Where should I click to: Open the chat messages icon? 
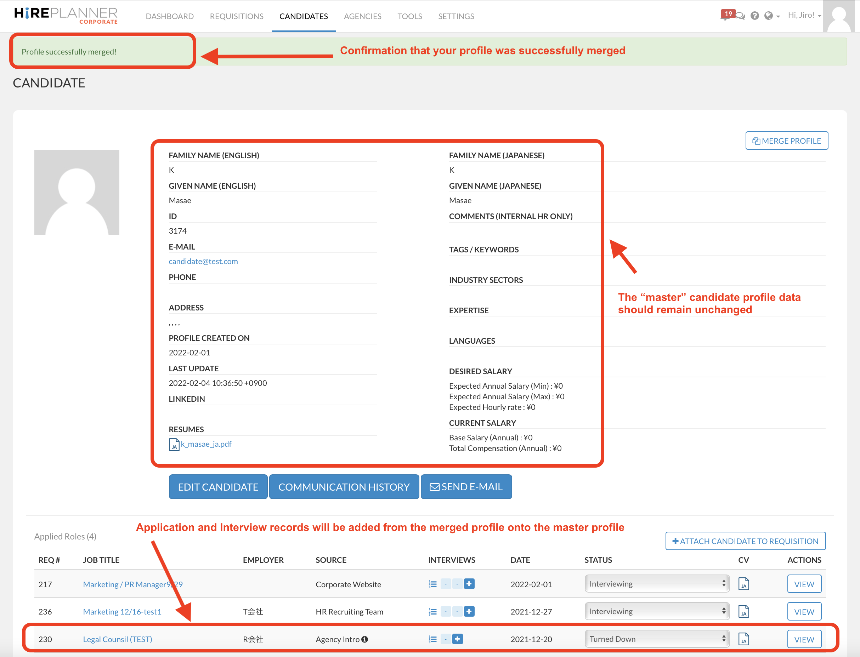[740, 16]
